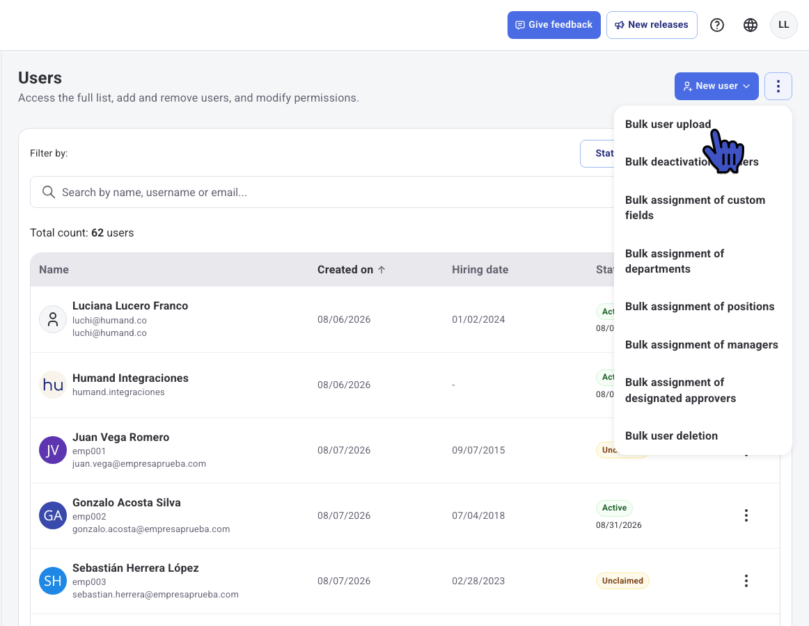Sort by the Hiring date column header
809x626 pixels.
pyautogui.click(x=480, y=270)
